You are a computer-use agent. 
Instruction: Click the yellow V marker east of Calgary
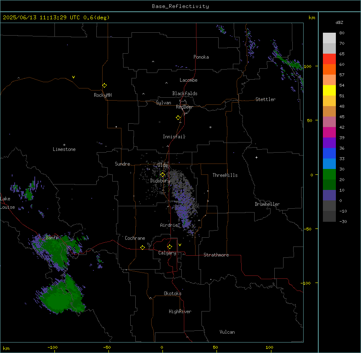[x=180, y=245]
